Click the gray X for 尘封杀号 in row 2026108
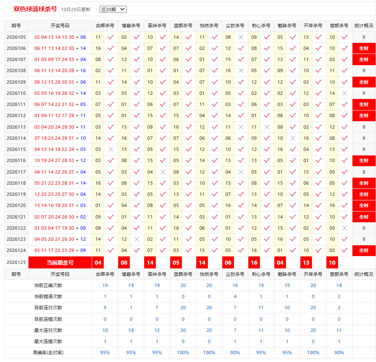 coord(241,71)
